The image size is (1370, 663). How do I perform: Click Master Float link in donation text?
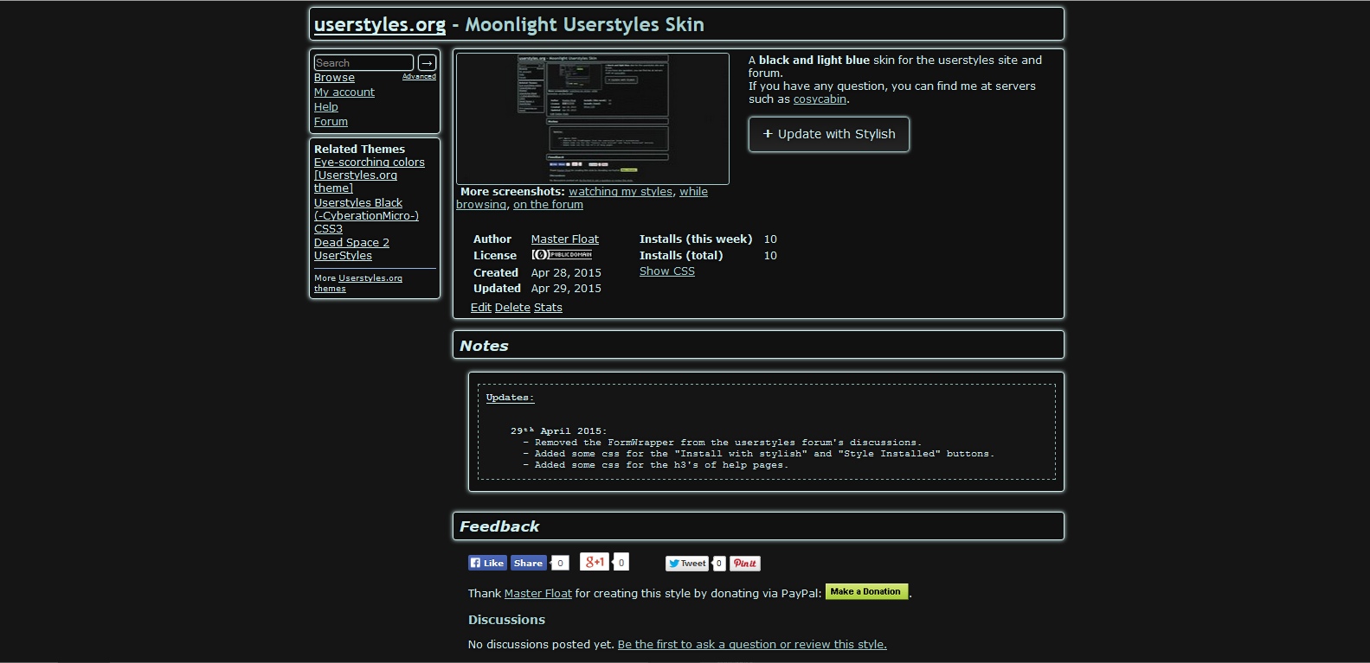click(538, 594)
